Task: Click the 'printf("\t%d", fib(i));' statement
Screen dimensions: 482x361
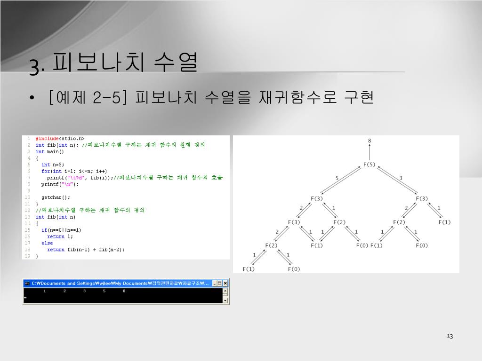Action: pos(80,178)
